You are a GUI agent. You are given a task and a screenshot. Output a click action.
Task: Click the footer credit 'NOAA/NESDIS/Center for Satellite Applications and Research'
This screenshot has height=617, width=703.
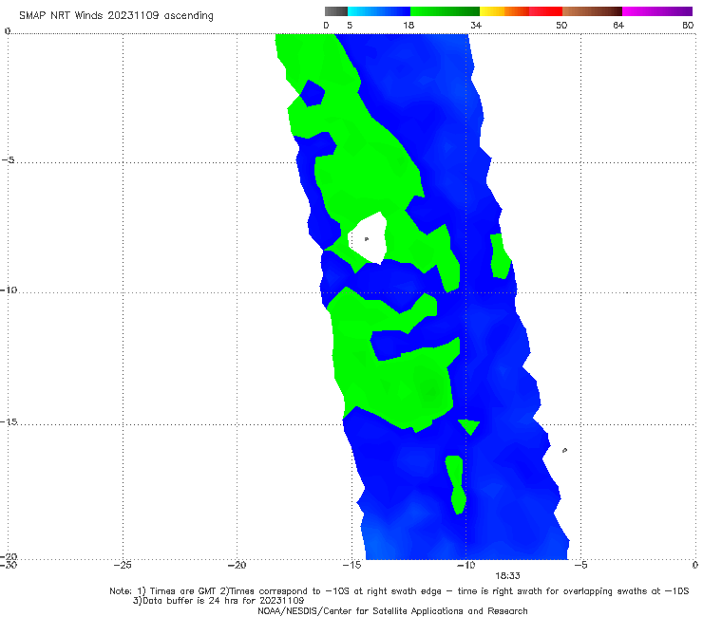point(392,610)
